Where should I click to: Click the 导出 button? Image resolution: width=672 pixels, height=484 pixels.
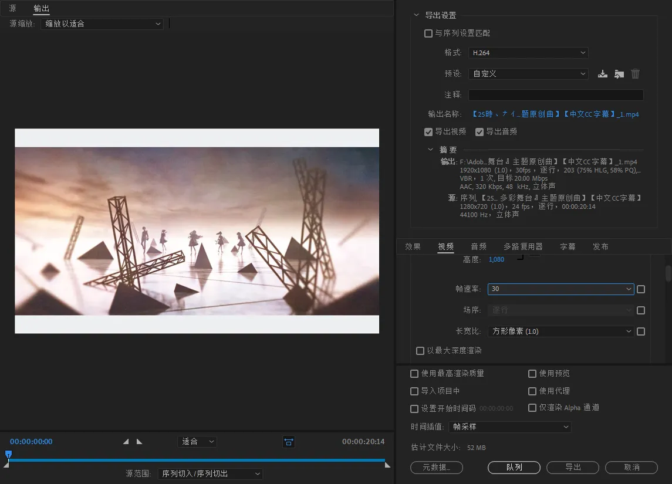point(573,468)
